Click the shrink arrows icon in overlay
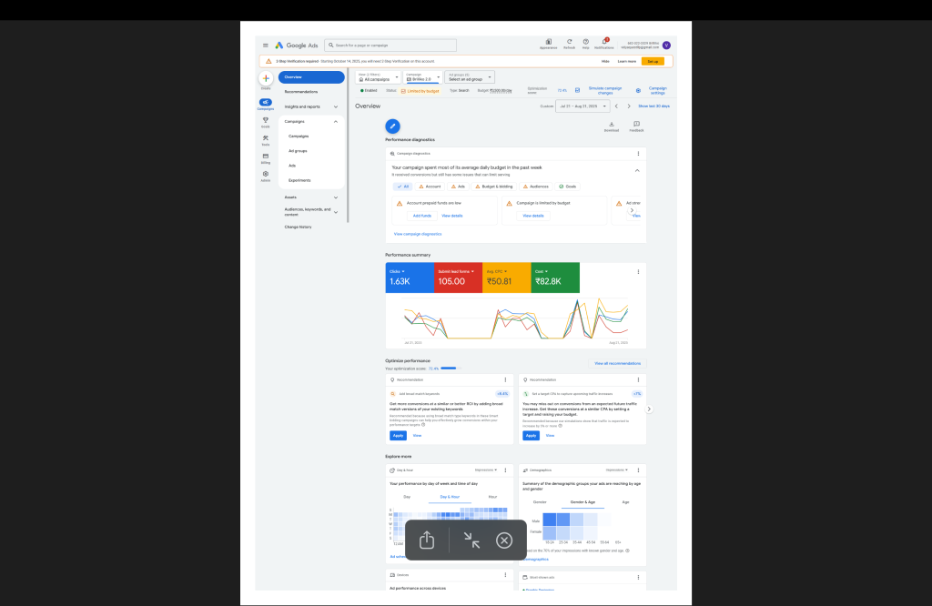The image size is (932, 606). click(471, 540)
